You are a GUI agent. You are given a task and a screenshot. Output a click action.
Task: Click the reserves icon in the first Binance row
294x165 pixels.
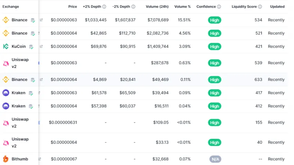click(x=33, y=20)
